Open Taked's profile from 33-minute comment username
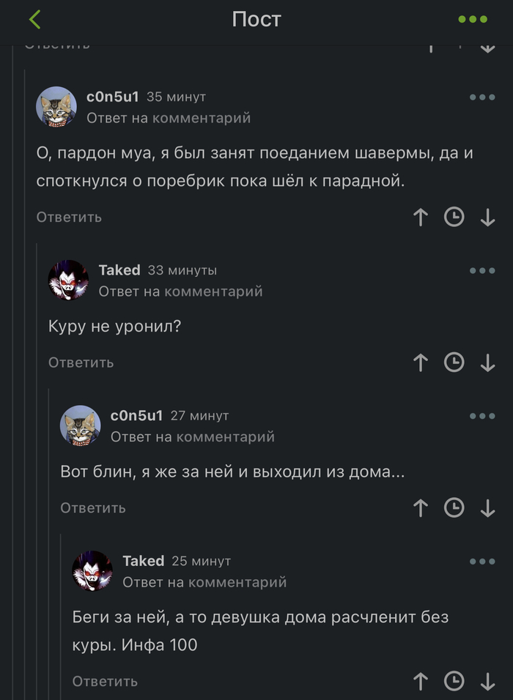This screenshot has height=700, width=513. [119, 270]
